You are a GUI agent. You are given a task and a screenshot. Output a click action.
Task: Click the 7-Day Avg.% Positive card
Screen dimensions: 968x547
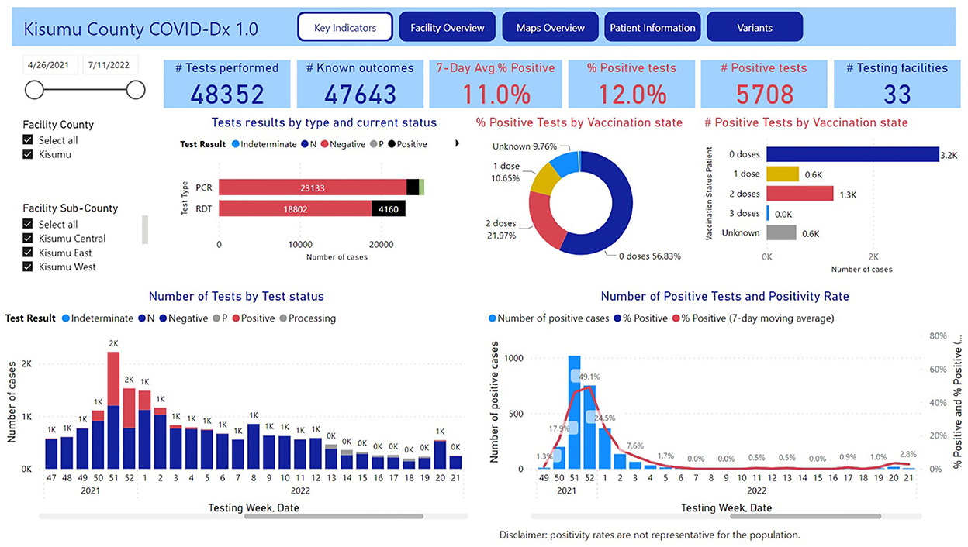tap(496, 84)
